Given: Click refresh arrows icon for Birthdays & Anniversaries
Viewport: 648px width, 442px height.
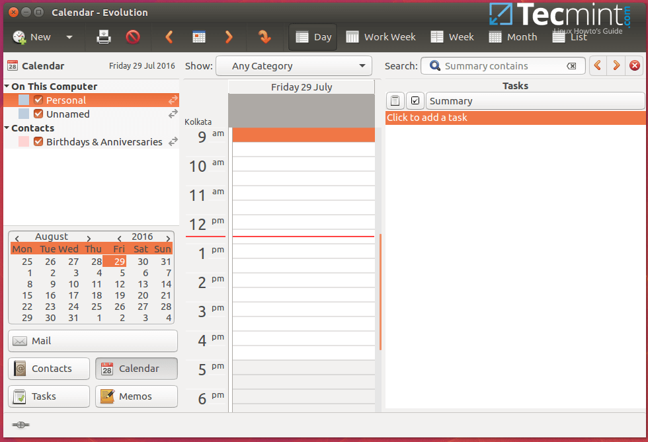Looking at the screenshot, I should [x=173, y=141].
